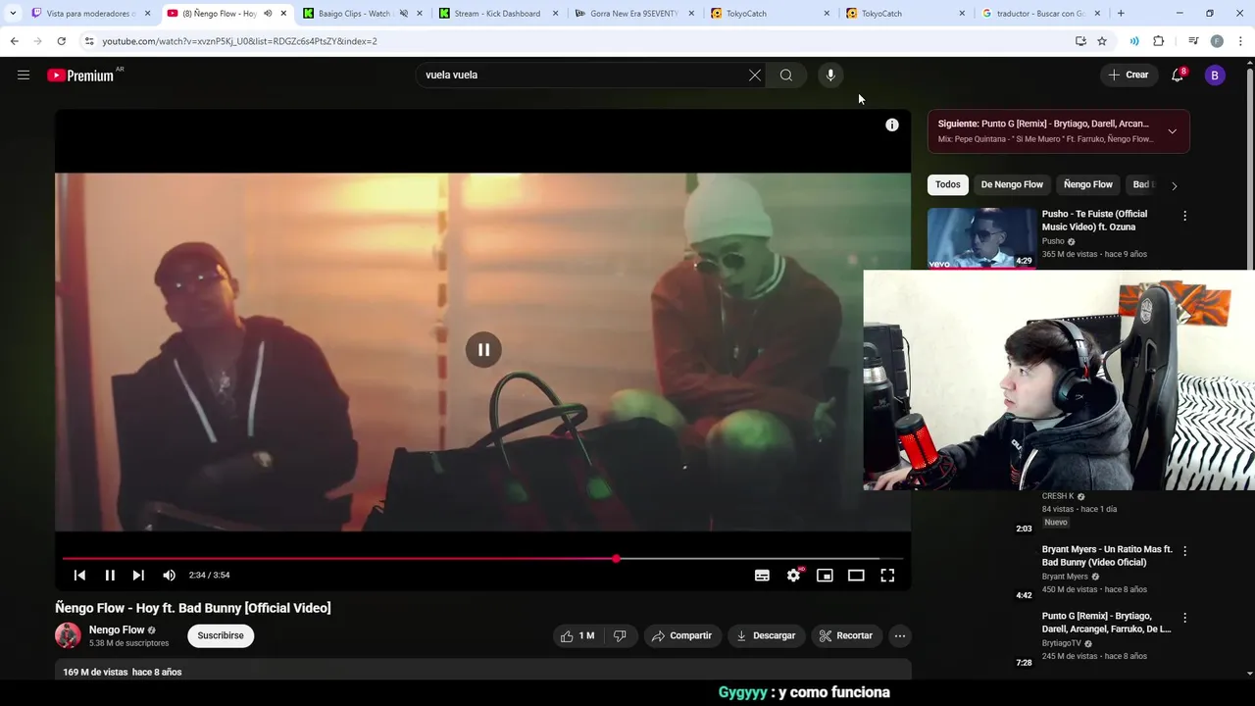The width and height of the screenshot is (1255, 706).
Task: Switch to Gorra New Era tab
Action: click(633, 14)
